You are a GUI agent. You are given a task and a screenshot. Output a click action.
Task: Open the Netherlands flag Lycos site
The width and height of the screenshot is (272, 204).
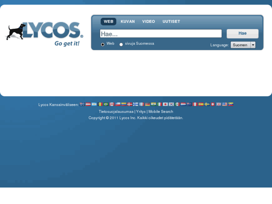pos(183,104)
